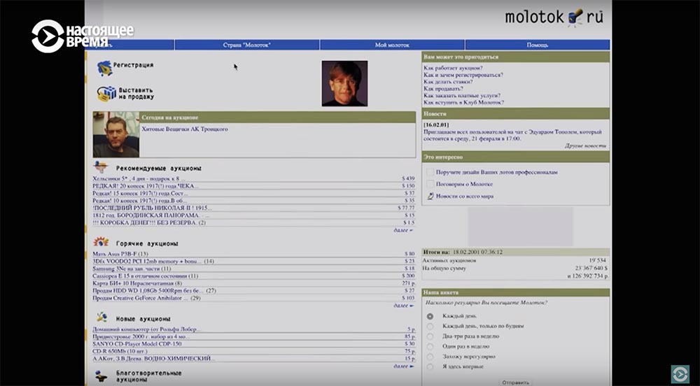Image resolution: width=700 pixels, height=386 pixels.
Task: Click the blank grey banner placeholder
Action: (x=520, y=227)
